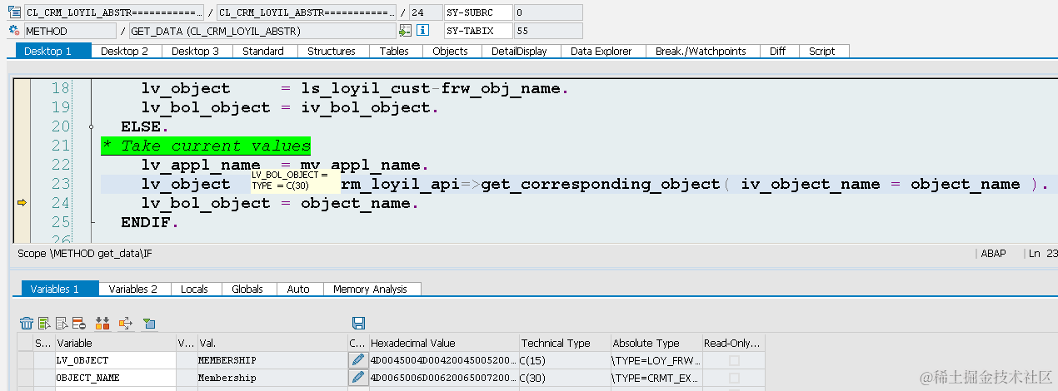Open the DetailDisplay tab
Viewport: 1058px width, 391px height.
point(520,51)
